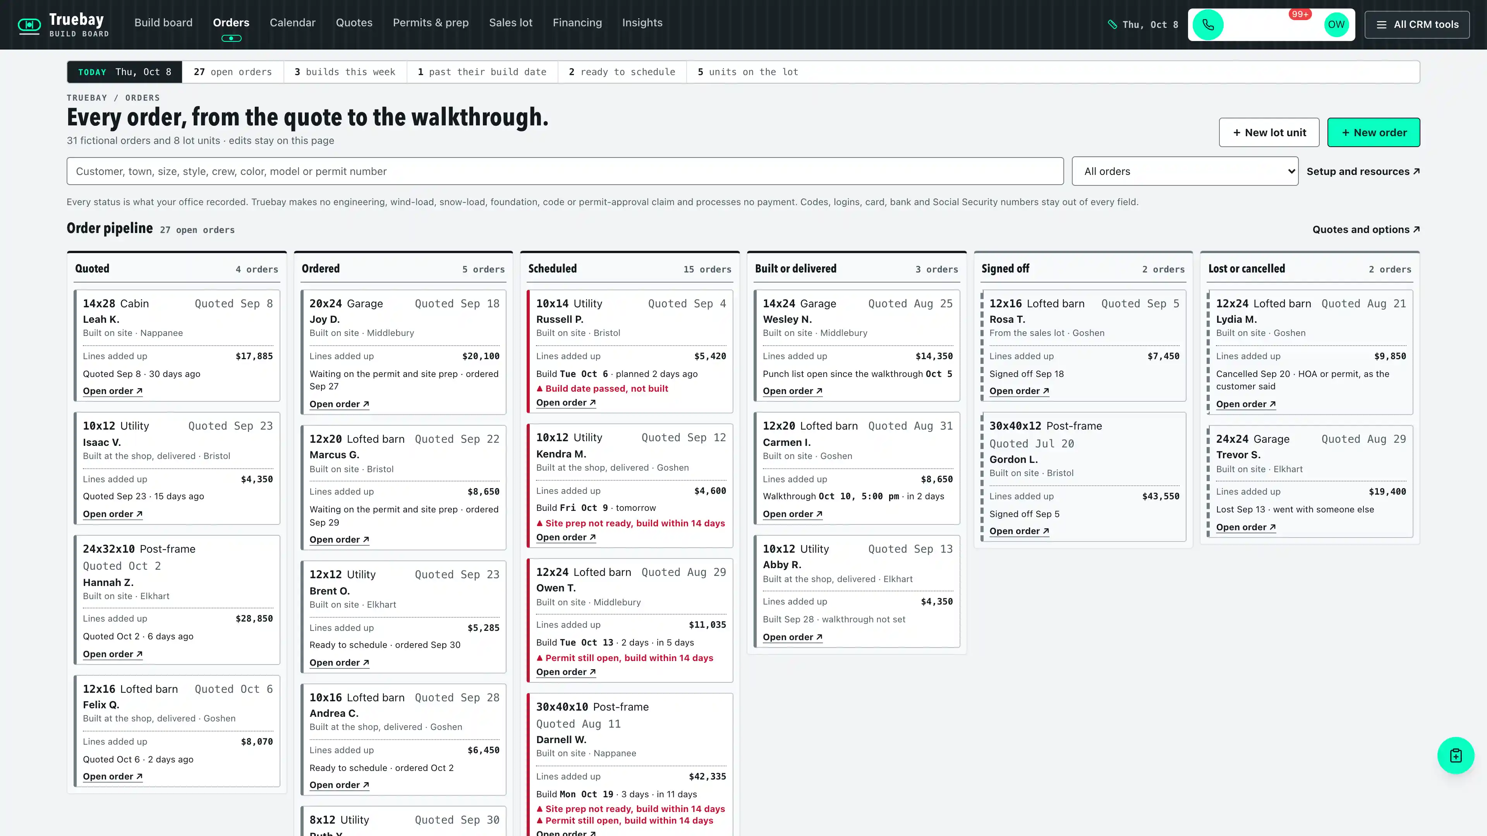1487x836 pixels.
Task: Click the green phone call icon
Action: (1208, 24)
